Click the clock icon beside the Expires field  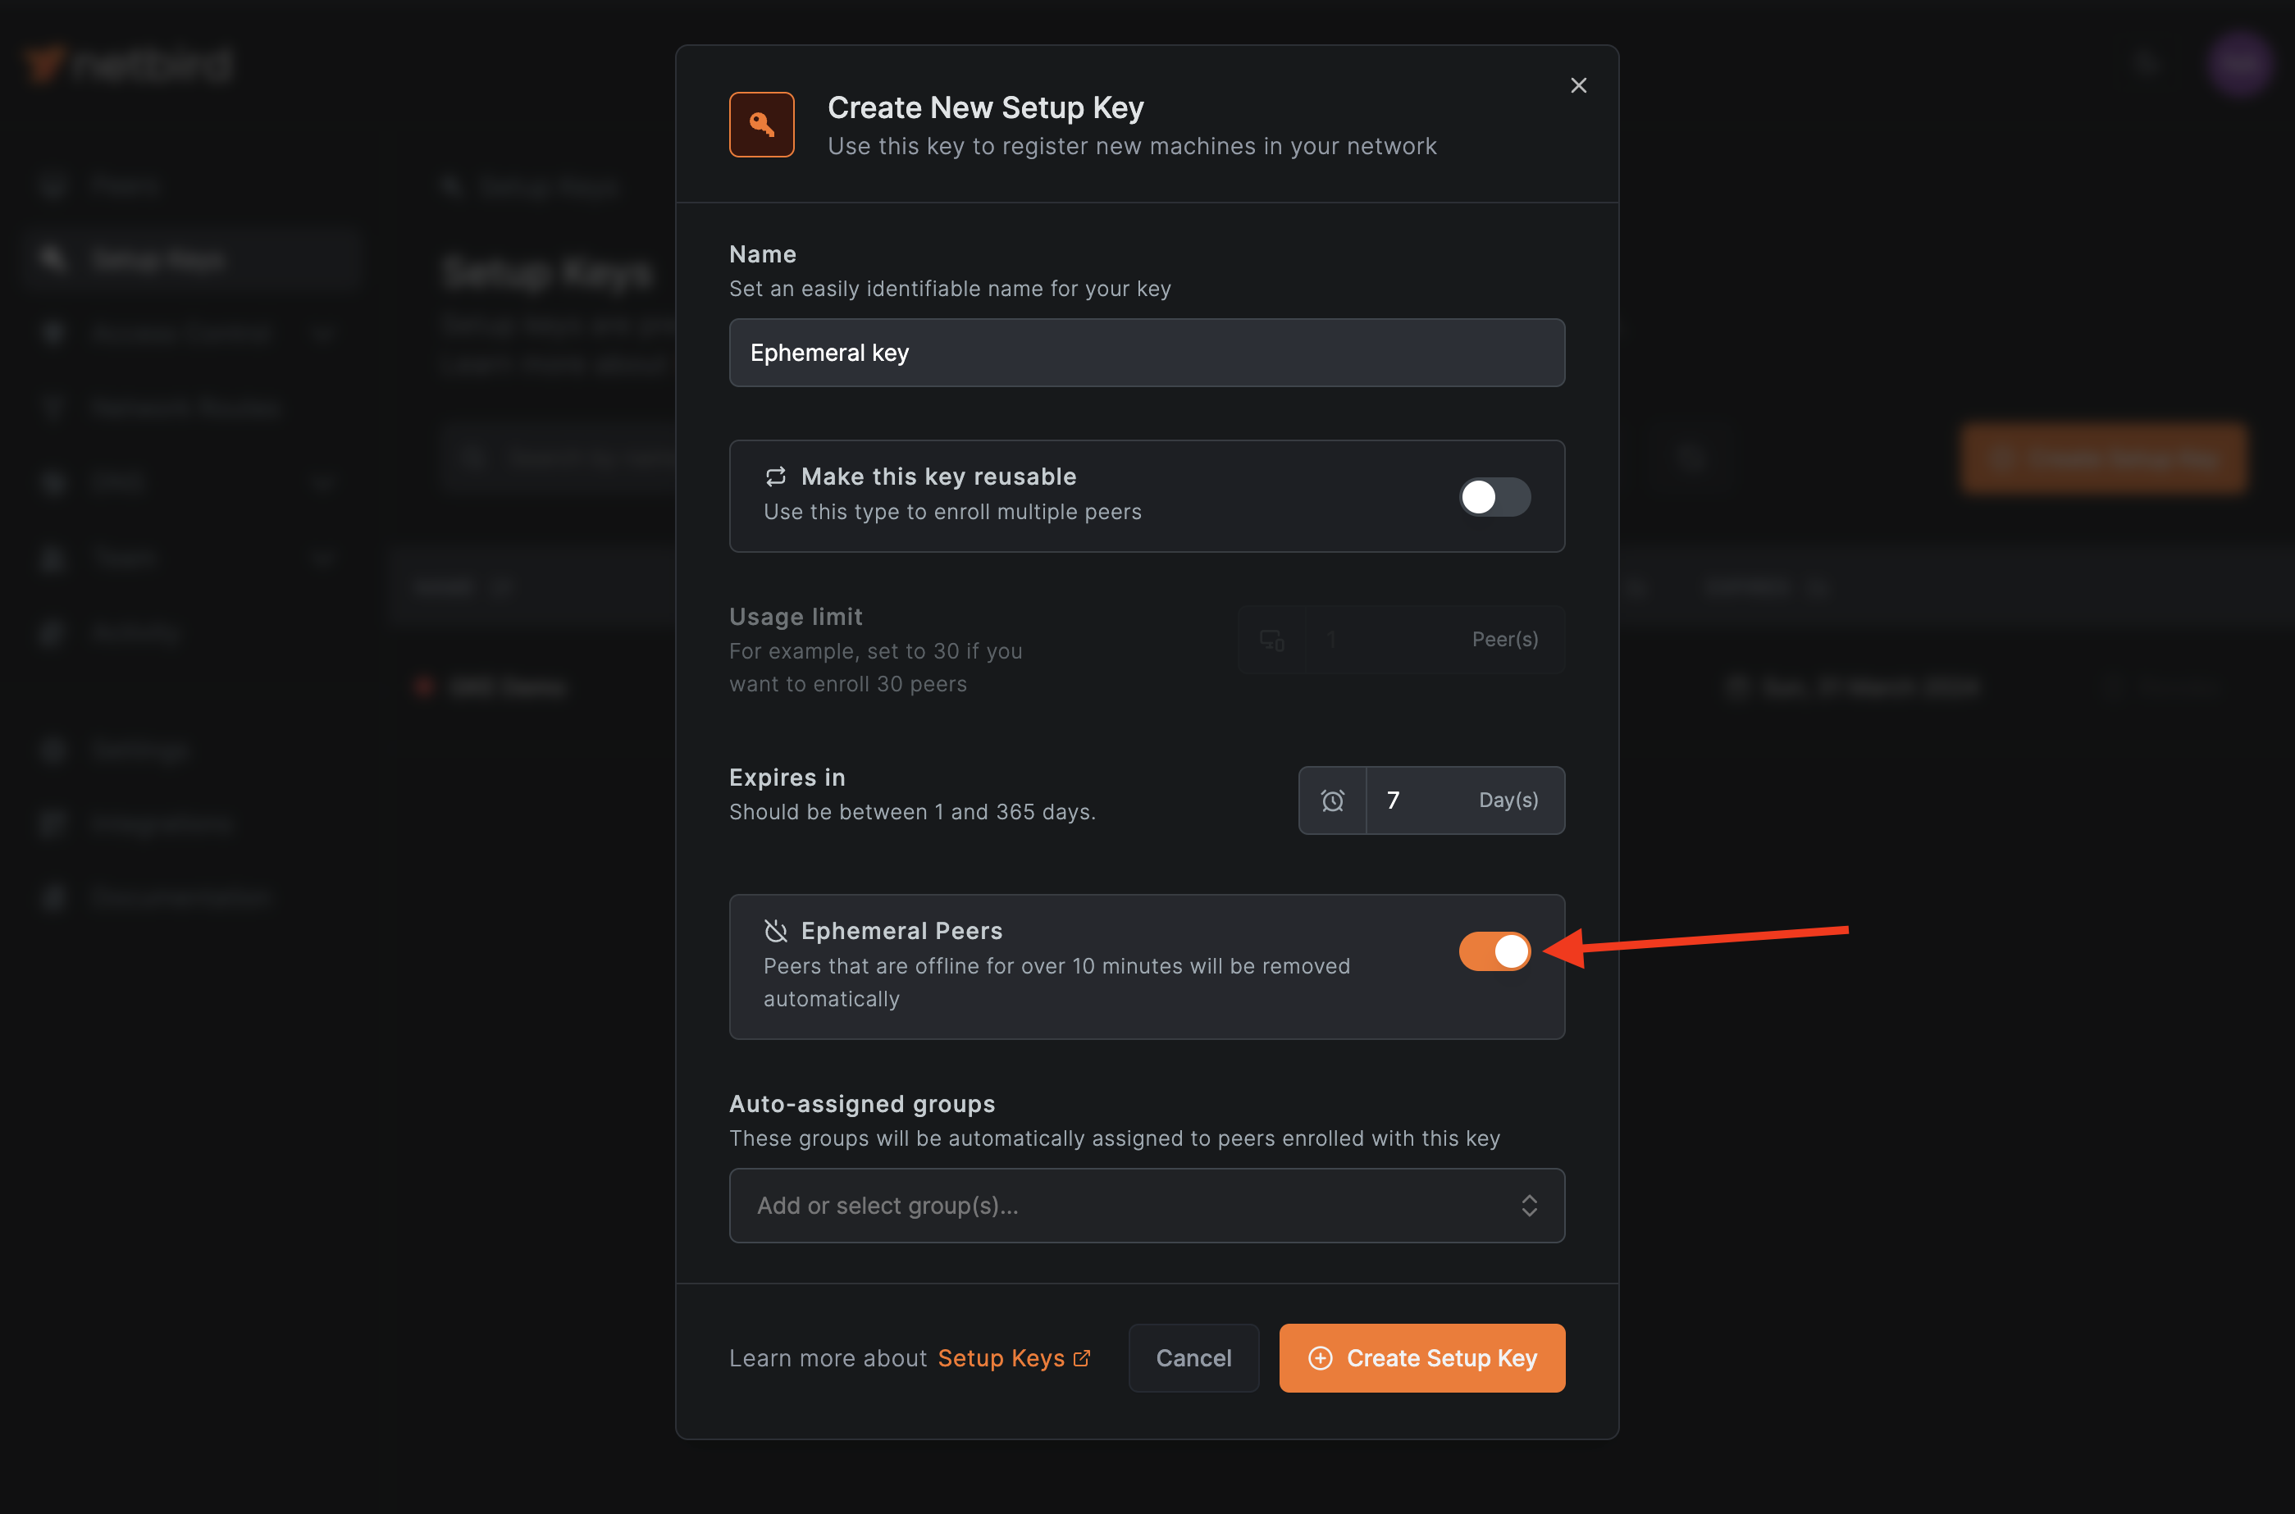click(x=1334, y=800)
